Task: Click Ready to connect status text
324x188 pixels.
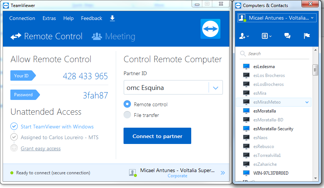Action: coord(53,173)
